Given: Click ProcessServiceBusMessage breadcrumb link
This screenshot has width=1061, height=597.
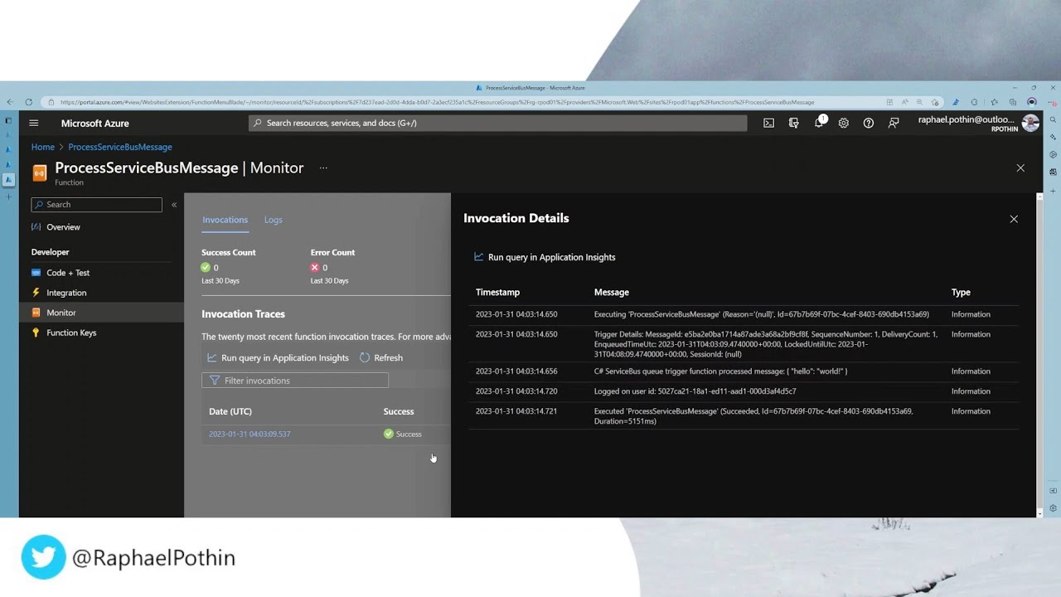Looking at the screenshot, I should pyautogui.click(x=120, y=147).
